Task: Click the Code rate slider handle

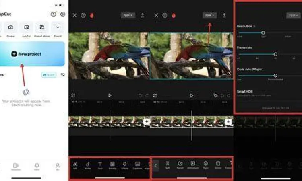Action: tap(275, 75)
